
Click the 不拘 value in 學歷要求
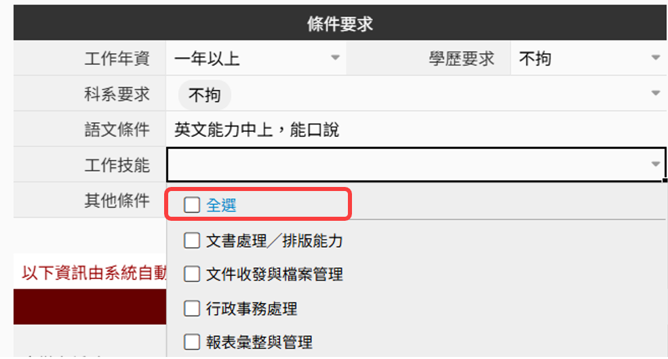point(535,59)
